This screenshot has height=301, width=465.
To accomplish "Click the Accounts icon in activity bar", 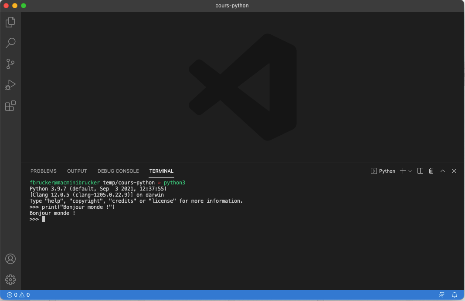I will (x=10, y=259).
